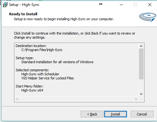Click 'Setup - High-Sync' title text
The image size is (157, 122).
(x=24, y=5)
